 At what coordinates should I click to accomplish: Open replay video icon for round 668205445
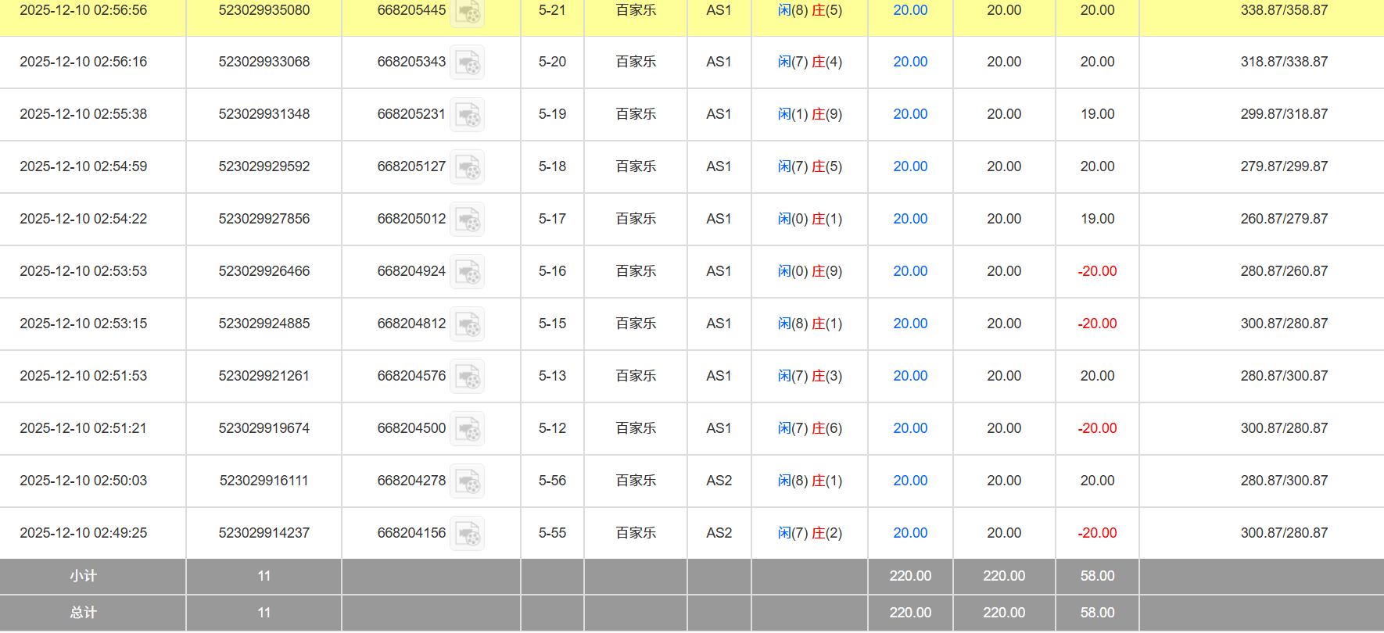click(x=468, y=12)
